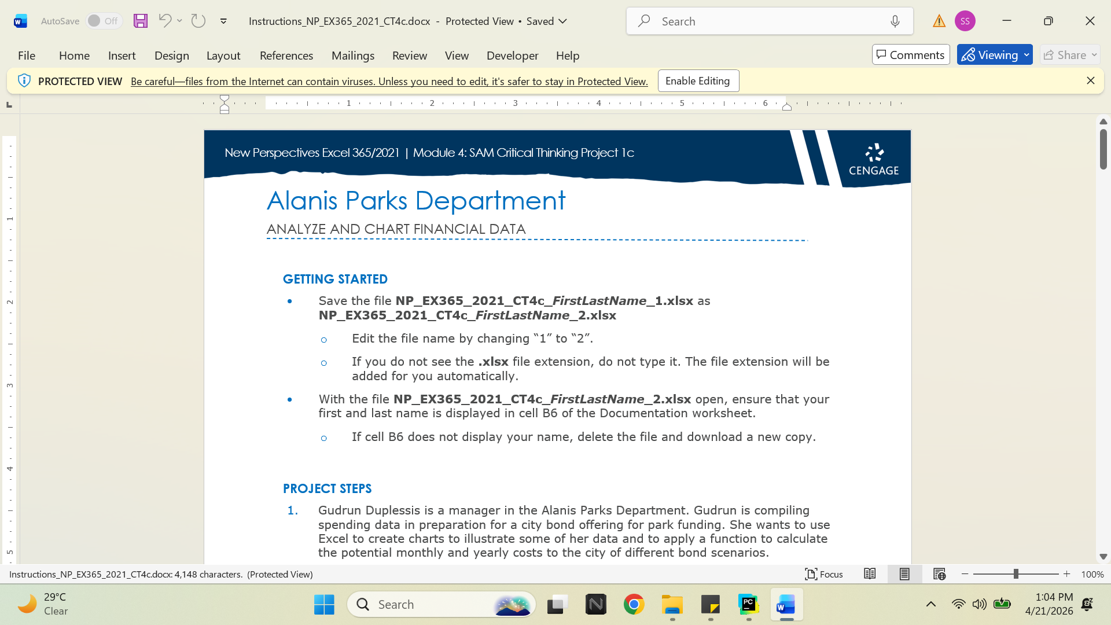Screen dimensions: 1111x625
Task: Switch to Read Mode view icon
Action: click(x=870, y=574)
